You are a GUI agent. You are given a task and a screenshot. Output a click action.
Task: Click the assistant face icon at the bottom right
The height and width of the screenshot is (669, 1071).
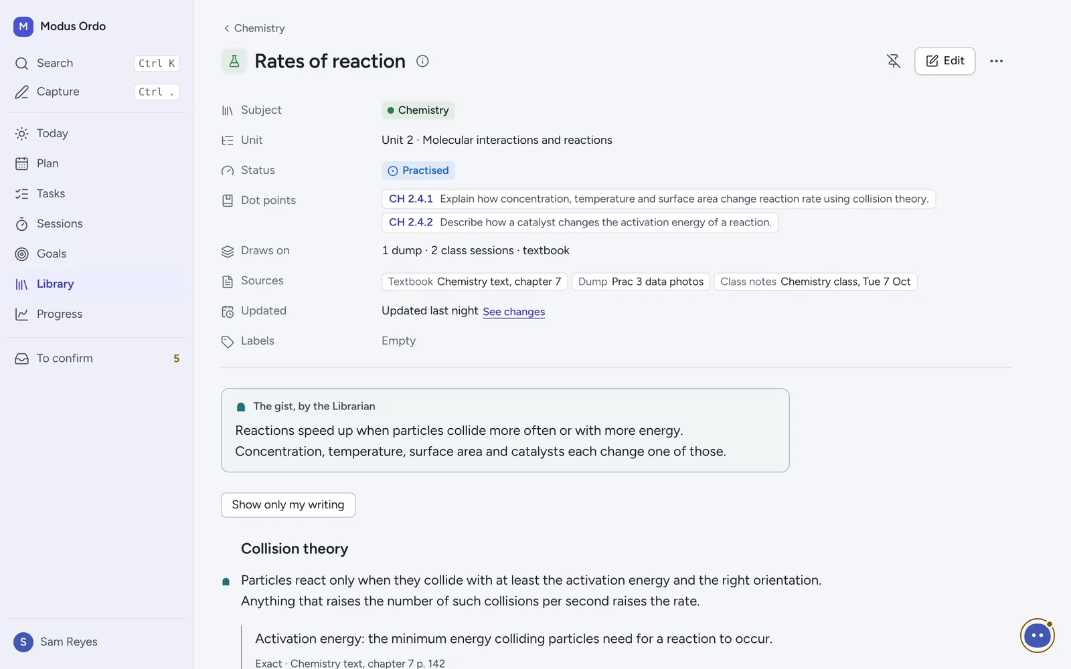point(1038,636)
